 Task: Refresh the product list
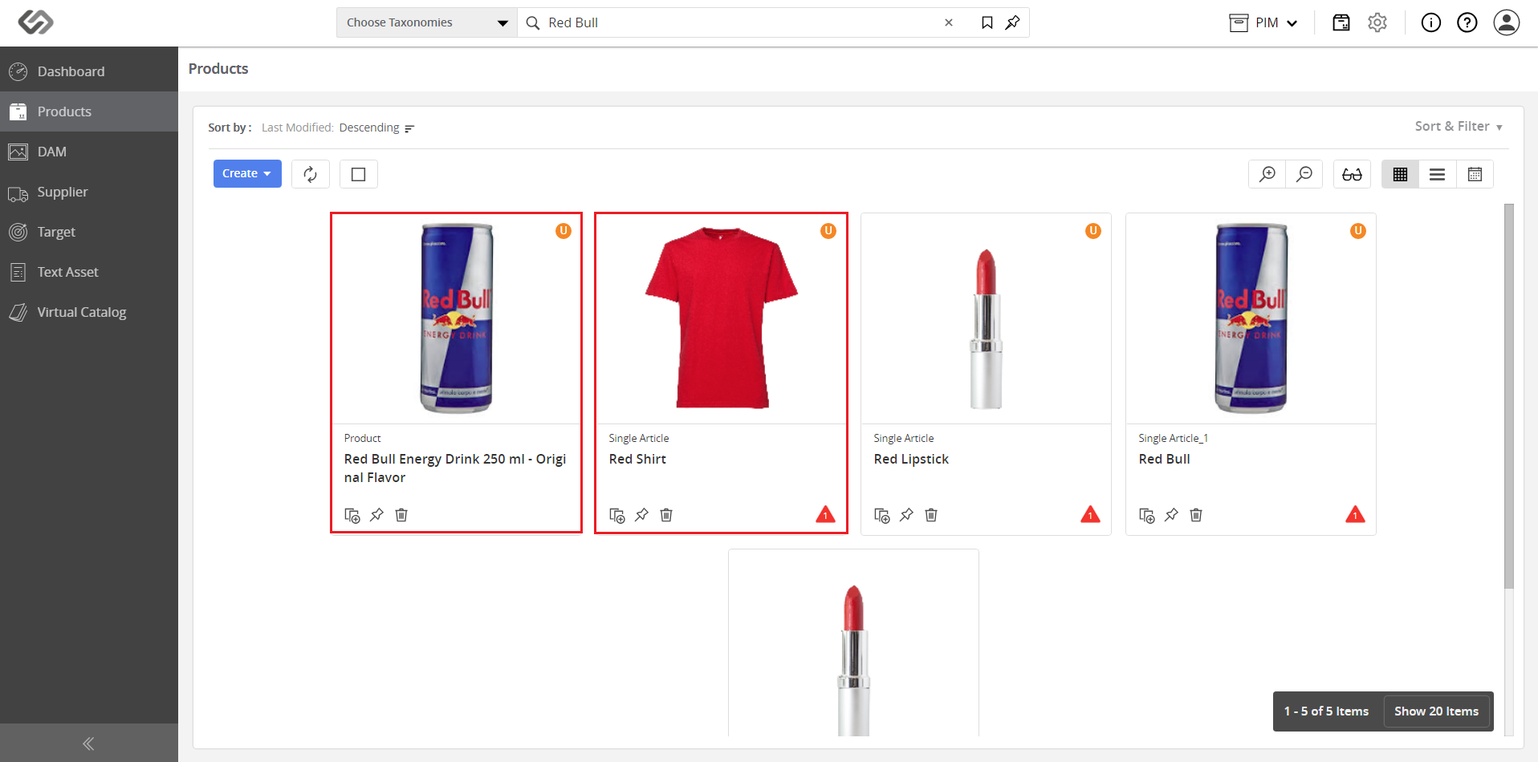pyautogui.click(x=311, y=174)
